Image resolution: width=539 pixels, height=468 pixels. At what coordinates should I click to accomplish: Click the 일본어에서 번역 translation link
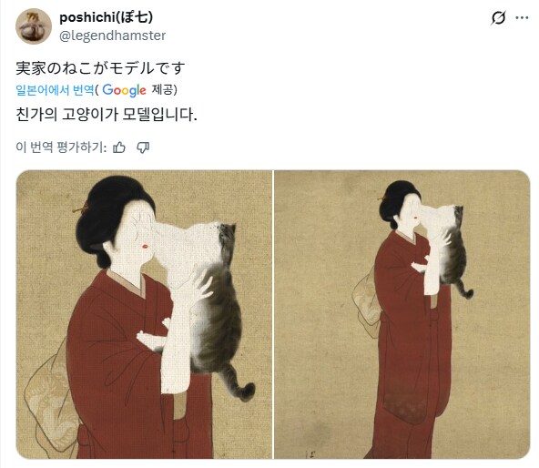(x=55, y=90)
